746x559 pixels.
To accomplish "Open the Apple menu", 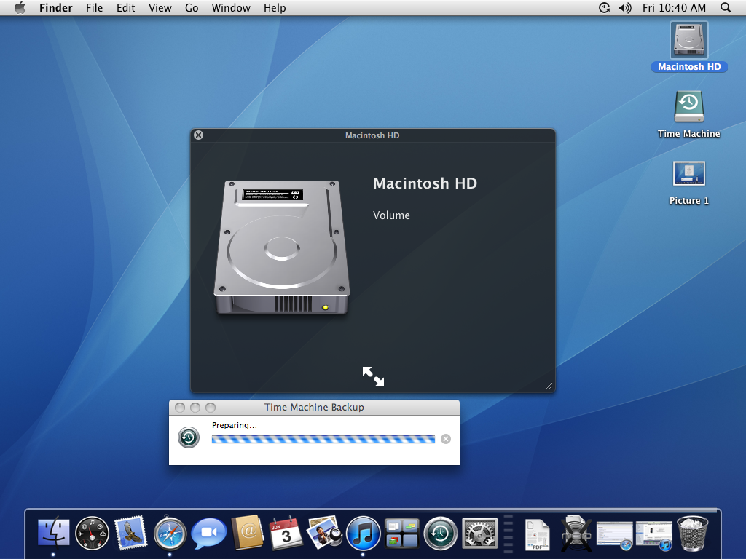I will 20,7.
